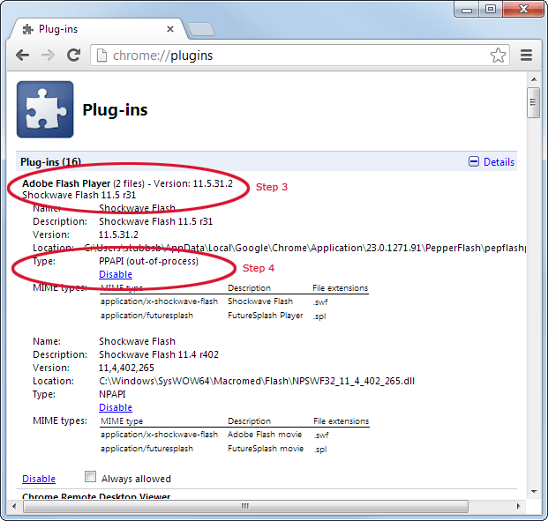This screenshot has width=548, height=521.
Task: Restore down the Chrome window
Action: point(491,9)
